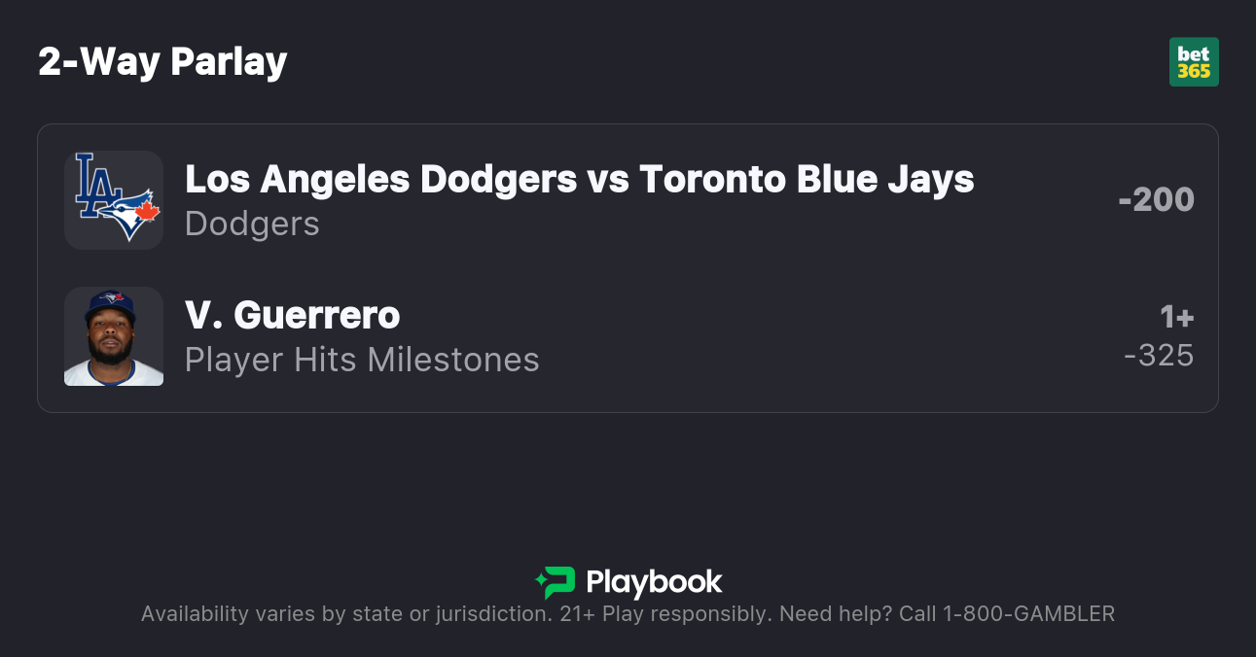1256x657 pixels.
Task: Open V. Guerrero's player headshot
Action: tap(114, 336)
